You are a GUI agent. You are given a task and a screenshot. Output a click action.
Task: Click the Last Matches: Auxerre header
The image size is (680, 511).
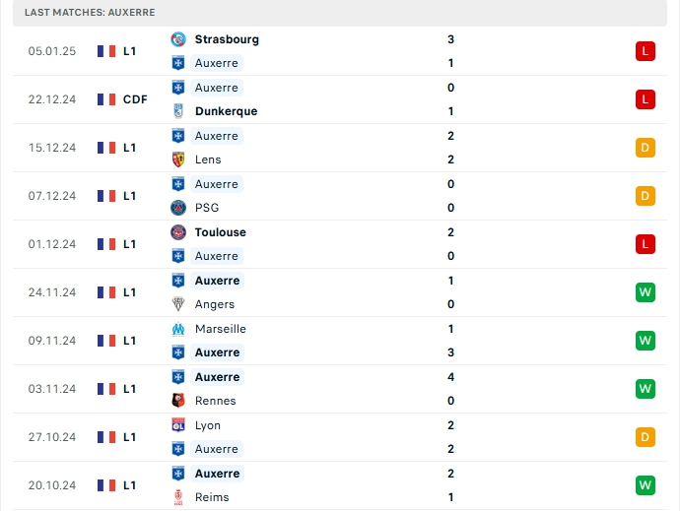coord(90,12)
